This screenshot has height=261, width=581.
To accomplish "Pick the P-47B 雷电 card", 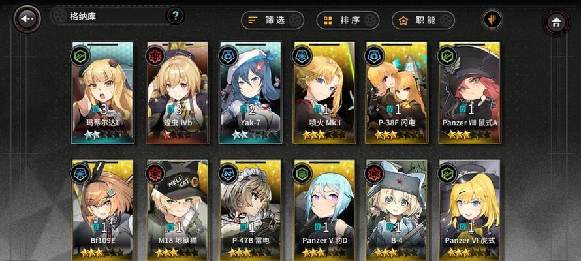I will coord(250,209).
